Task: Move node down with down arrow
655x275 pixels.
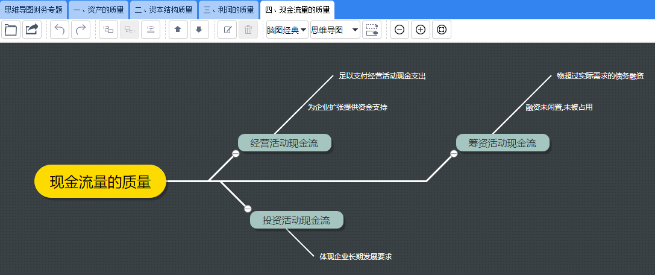Action: pyautogui.click(x=199, y=30)
